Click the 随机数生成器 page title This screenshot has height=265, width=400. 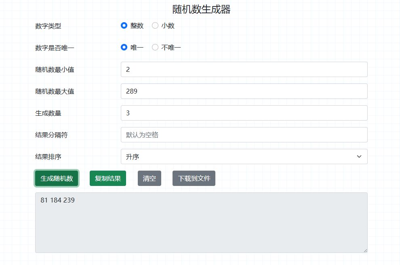[x=201, y=10]
